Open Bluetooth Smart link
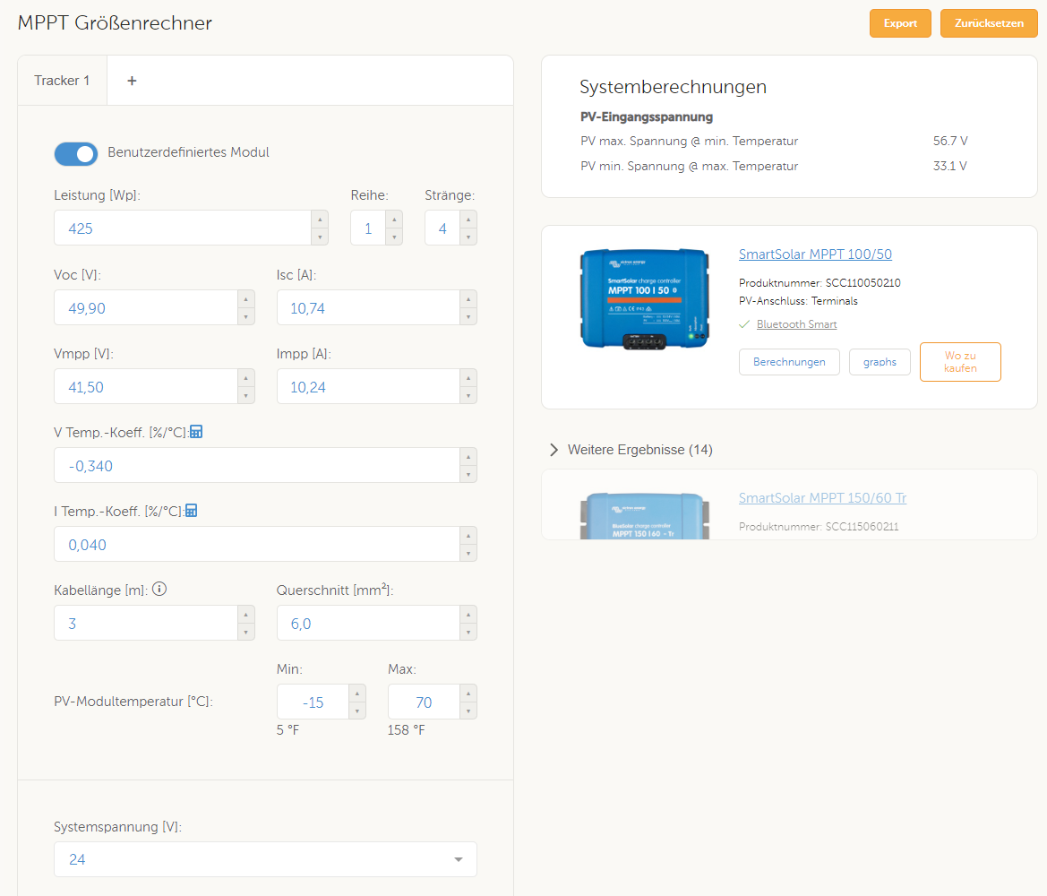 tap(796, 324)
